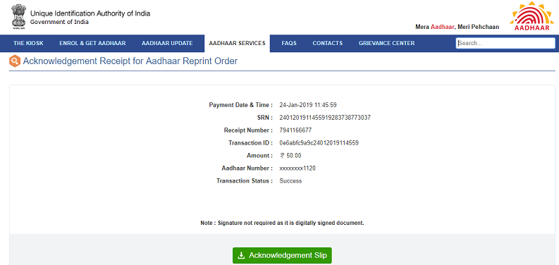Select the transaction status Success
This screenshot has width=559, height=265.
click(x=290, y=181)
